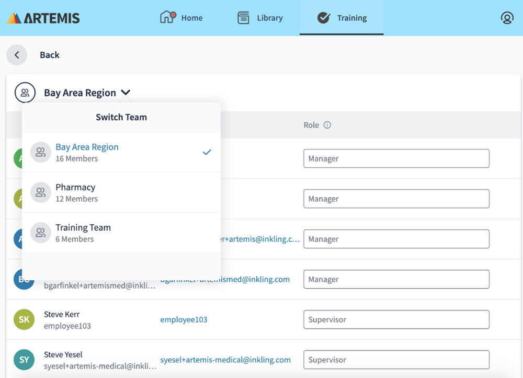Open the first Manager role field
Image resolution: width=523 pixels, height=378 pixels.
(396, 158)
